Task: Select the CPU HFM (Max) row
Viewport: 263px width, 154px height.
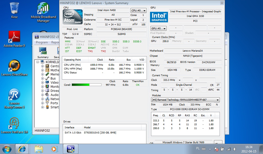Action: click(104, 69)
